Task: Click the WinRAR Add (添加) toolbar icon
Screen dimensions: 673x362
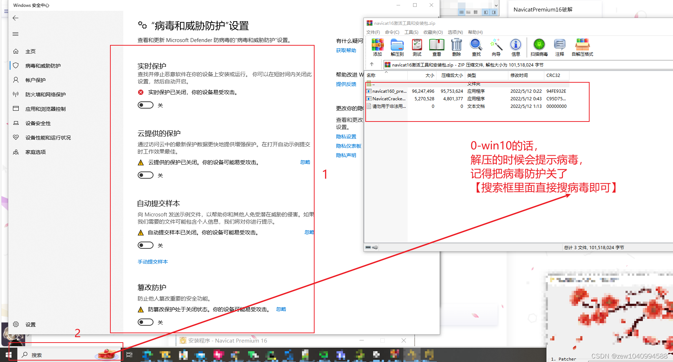Action: [x=377, y=47]
